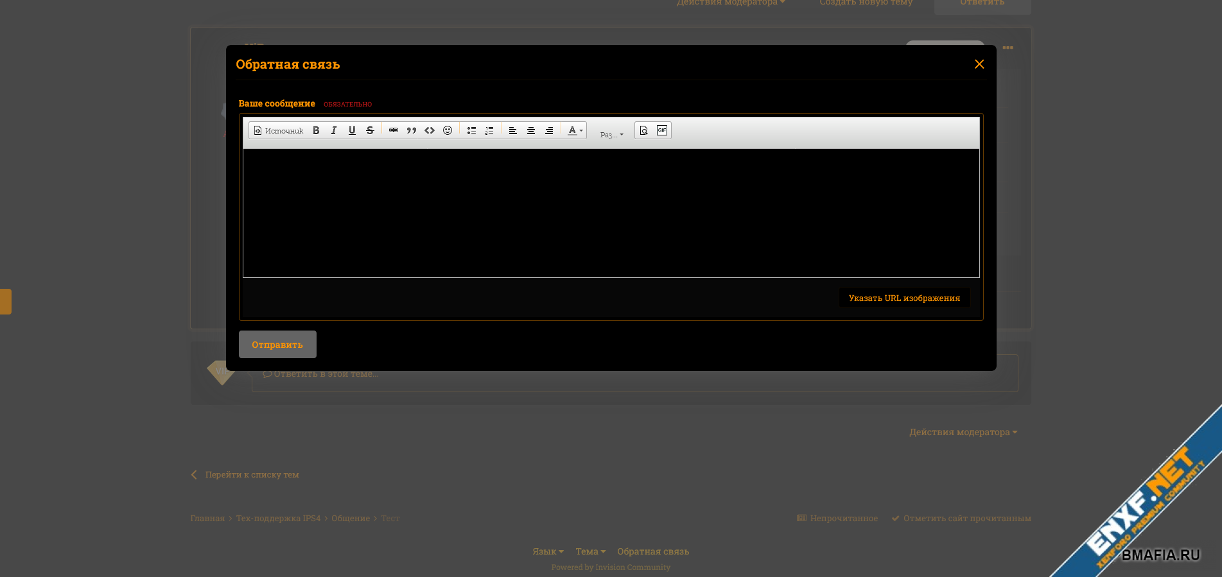Click inside the message text area
This screenshot has height=577, width=1222.
(x=611, y=213)
